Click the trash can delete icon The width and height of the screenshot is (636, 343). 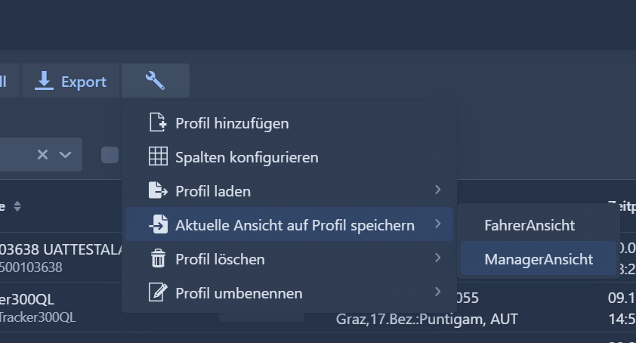[x=157, y=259]
